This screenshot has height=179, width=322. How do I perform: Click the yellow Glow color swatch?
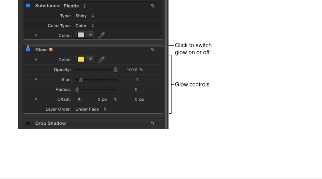coord(81,59)
